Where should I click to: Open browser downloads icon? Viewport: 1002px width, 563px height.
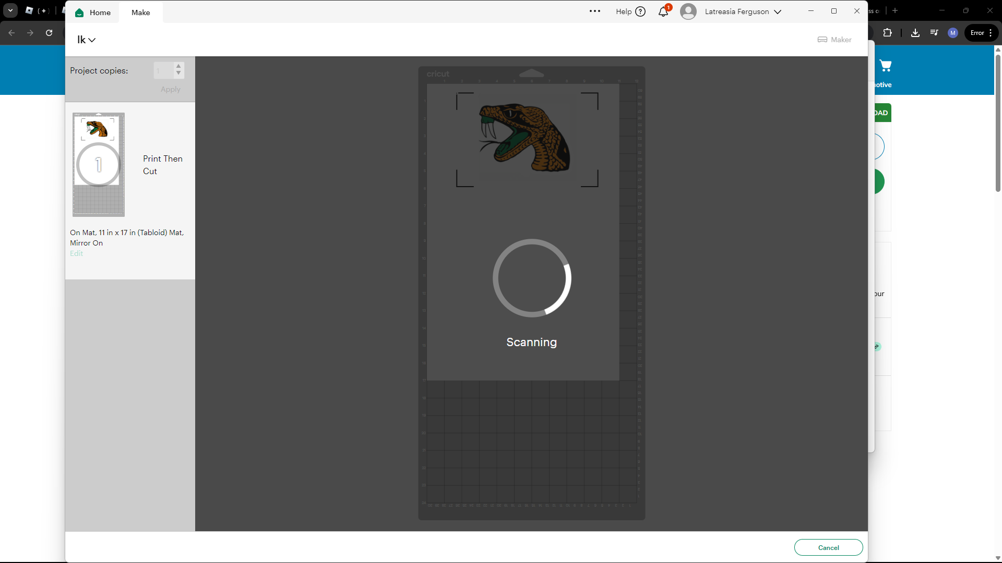[x=915, y=33]
